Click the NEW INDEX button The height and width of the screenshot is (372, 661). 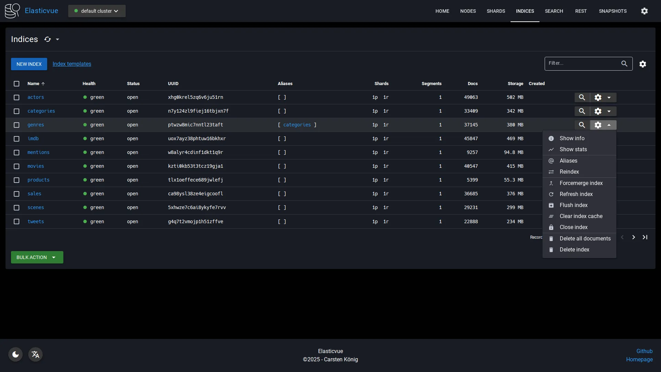[x=29, y=64]
